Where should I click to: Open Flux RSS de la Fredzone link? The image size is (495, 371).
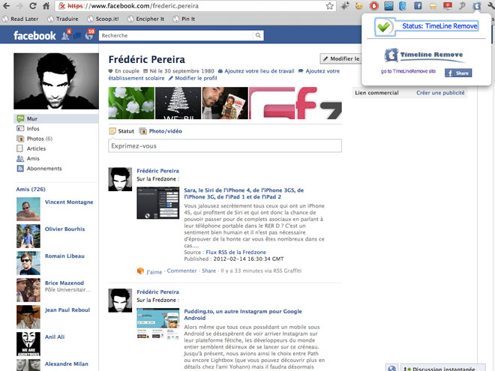click(x=235, y=253)
